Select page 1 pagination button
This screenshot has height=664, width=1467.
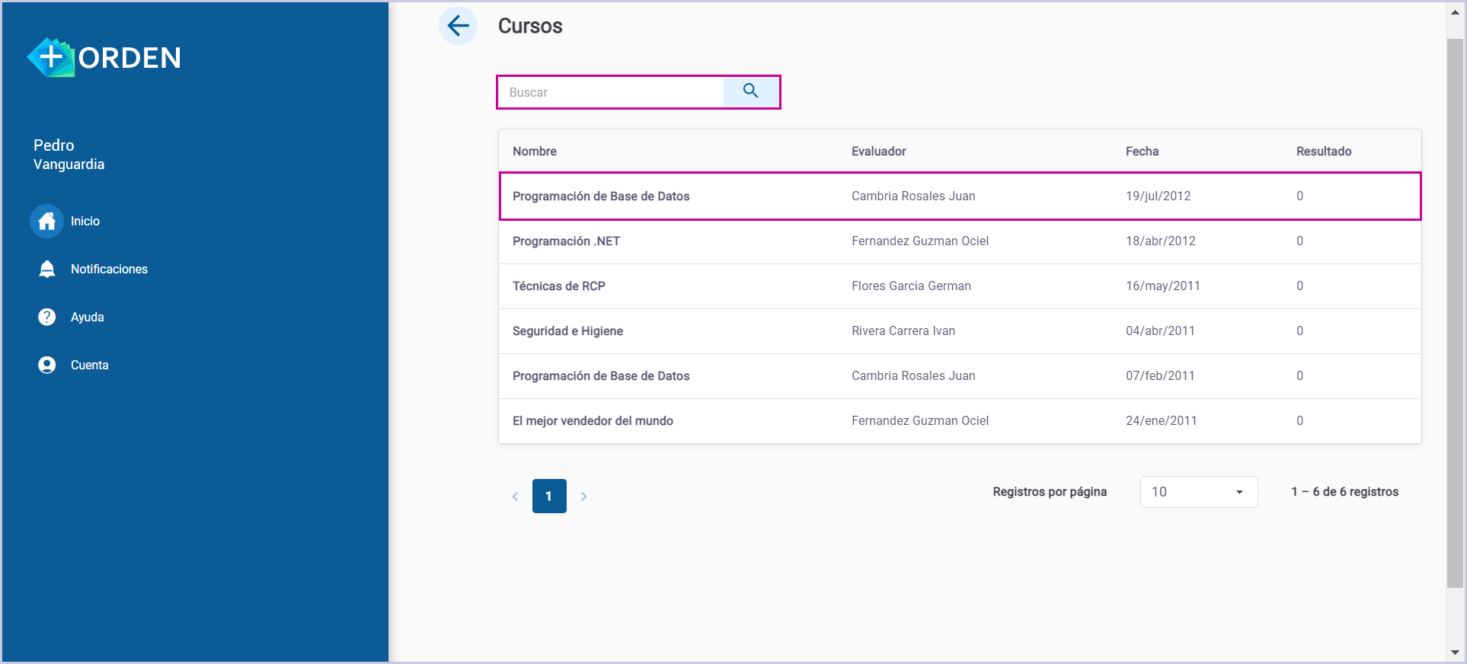click(x=548, y=496)
